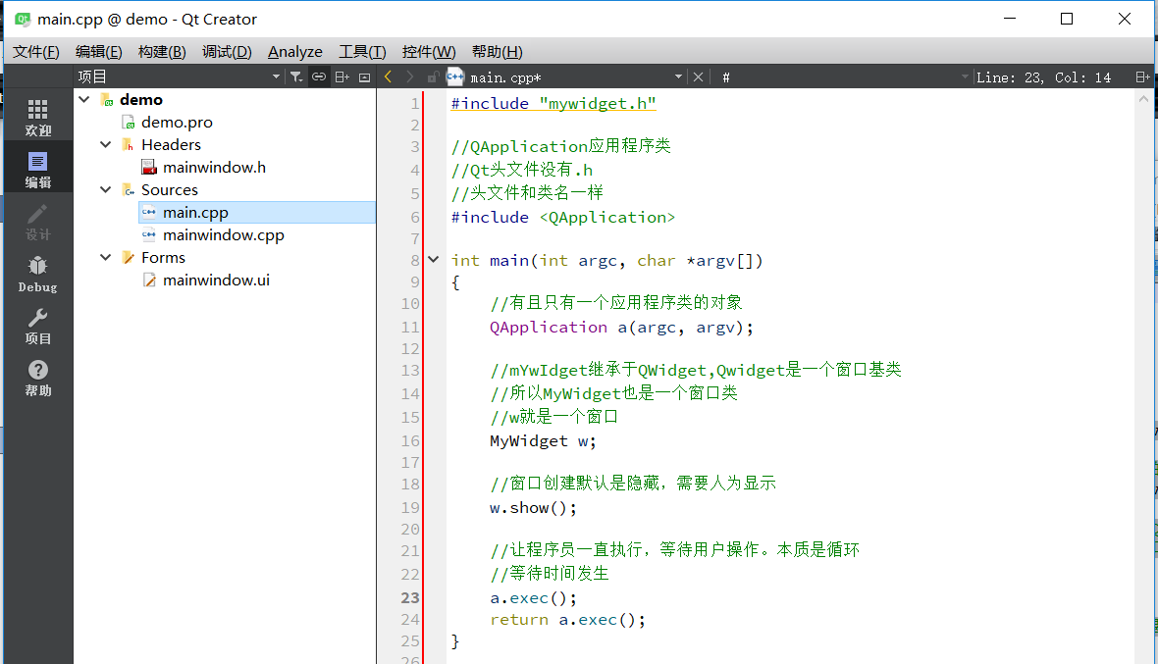
Task: Collapse the demo project root node
Action: coord(84,99)
